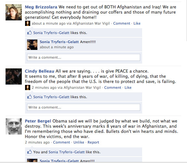Comment on Meg Brizzolara's post
This screenshot has width=187, height=163.
pos(122,23)
